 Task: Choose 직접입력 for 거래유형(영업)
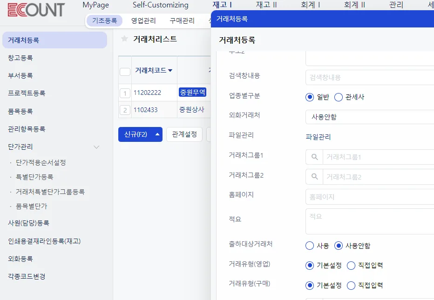[351, 266]
